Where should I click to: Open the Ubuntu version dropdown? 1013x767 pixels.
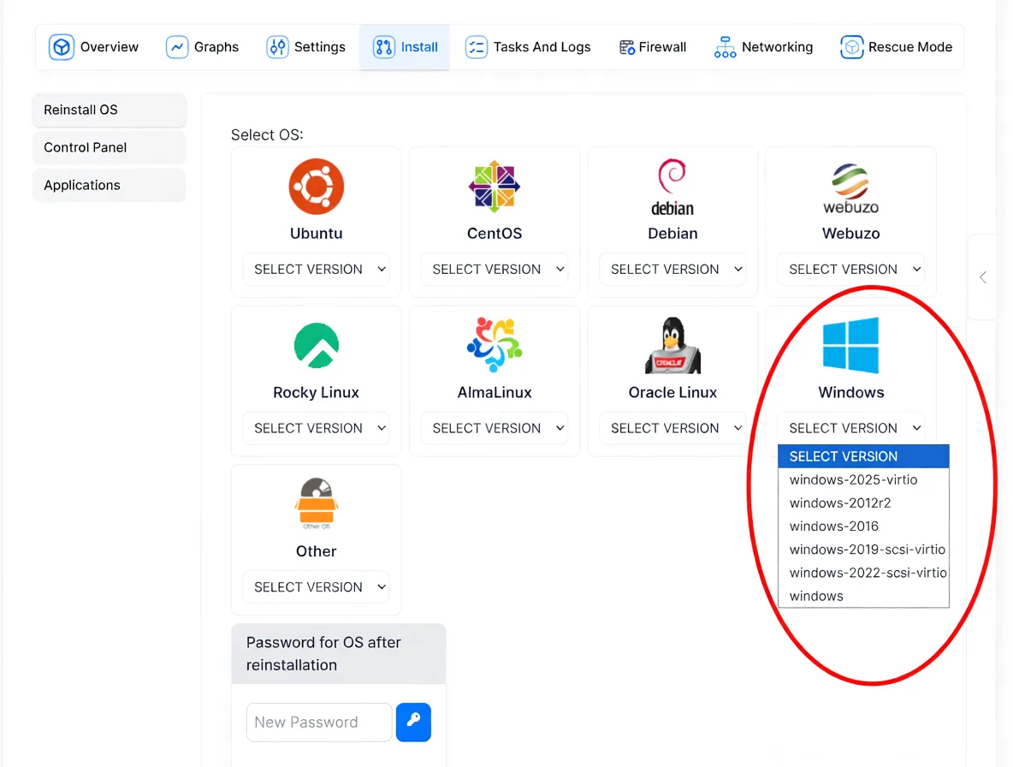click(x=316, y=269)
